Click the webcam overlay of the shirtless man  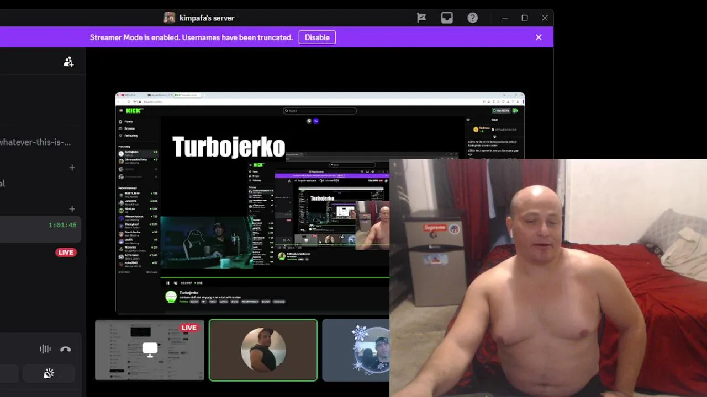[548, 278]
